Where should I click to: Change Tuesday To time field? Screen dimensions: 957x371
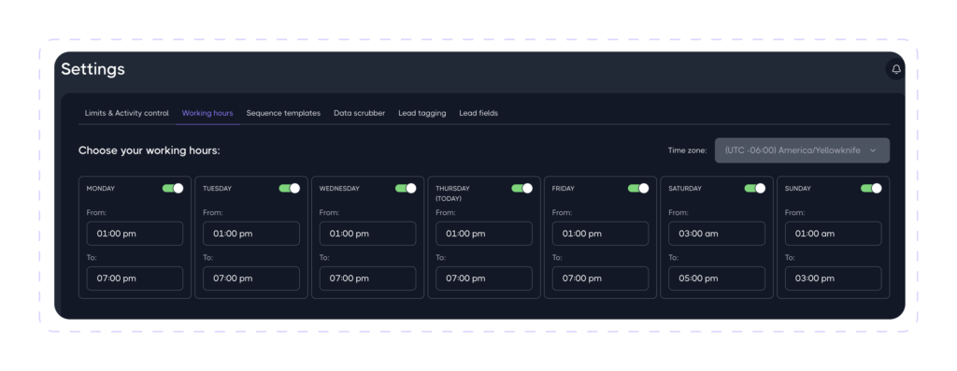tap(251, 278)
